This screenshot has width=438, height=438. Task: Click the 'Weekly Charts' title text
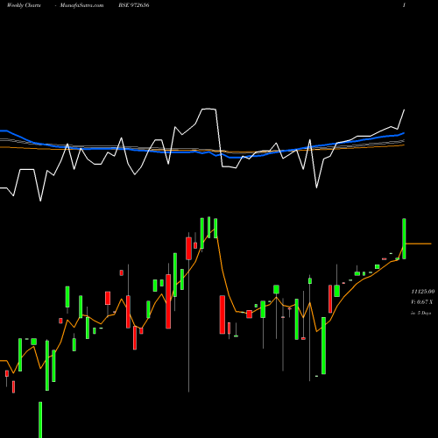[x=24, y=5]
